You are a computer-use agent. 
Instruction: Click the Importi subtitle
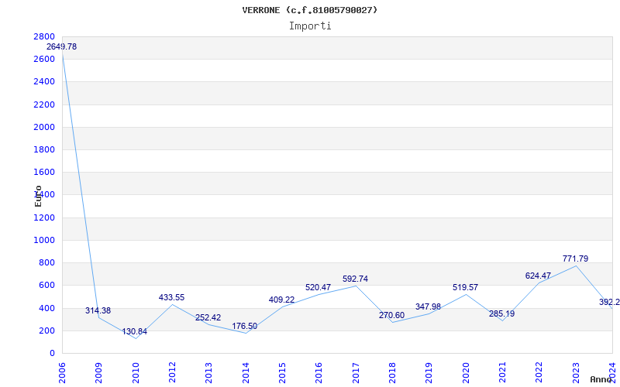pos(310,26)
